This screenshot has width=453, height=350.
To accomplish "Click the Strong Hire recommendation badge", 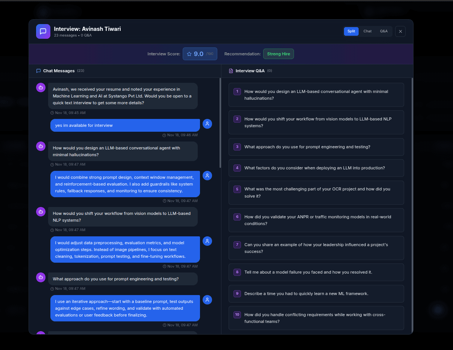I will point(279,54).
